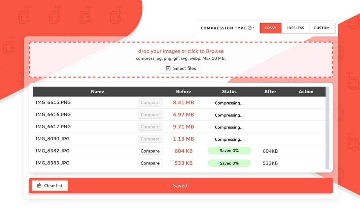Image resolution: width=360 pixels, height=221 pixels.
Task: Click the broom icon in Clear list
Action: point(39,186)
